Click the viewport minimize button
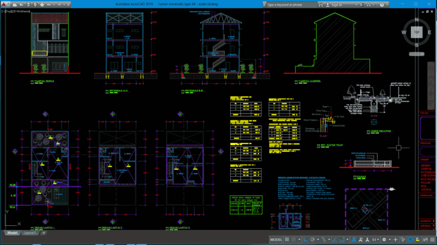 (423, 12)
